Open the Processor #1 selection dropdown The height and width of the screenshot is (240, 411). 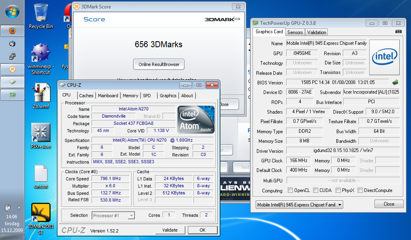coord(113,216)
